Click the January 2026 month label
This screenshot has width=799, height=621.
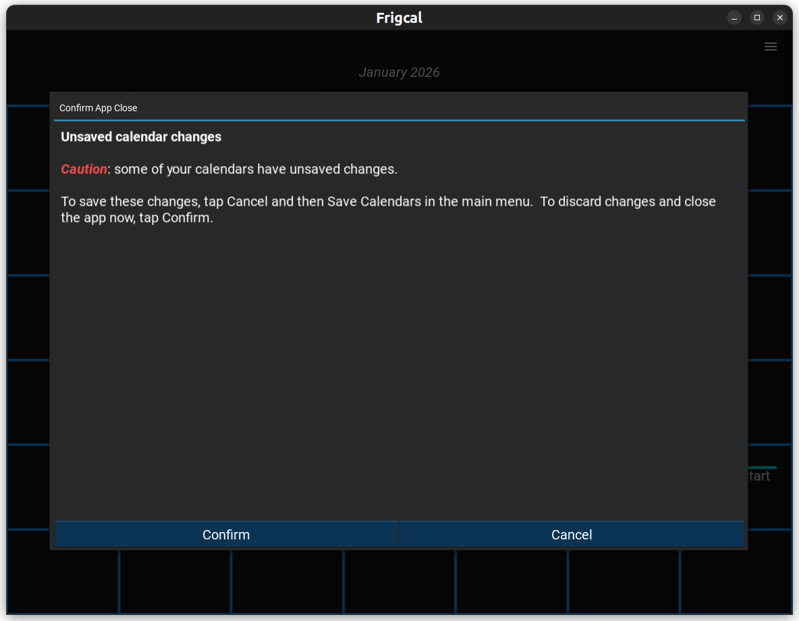coord(399,72)
